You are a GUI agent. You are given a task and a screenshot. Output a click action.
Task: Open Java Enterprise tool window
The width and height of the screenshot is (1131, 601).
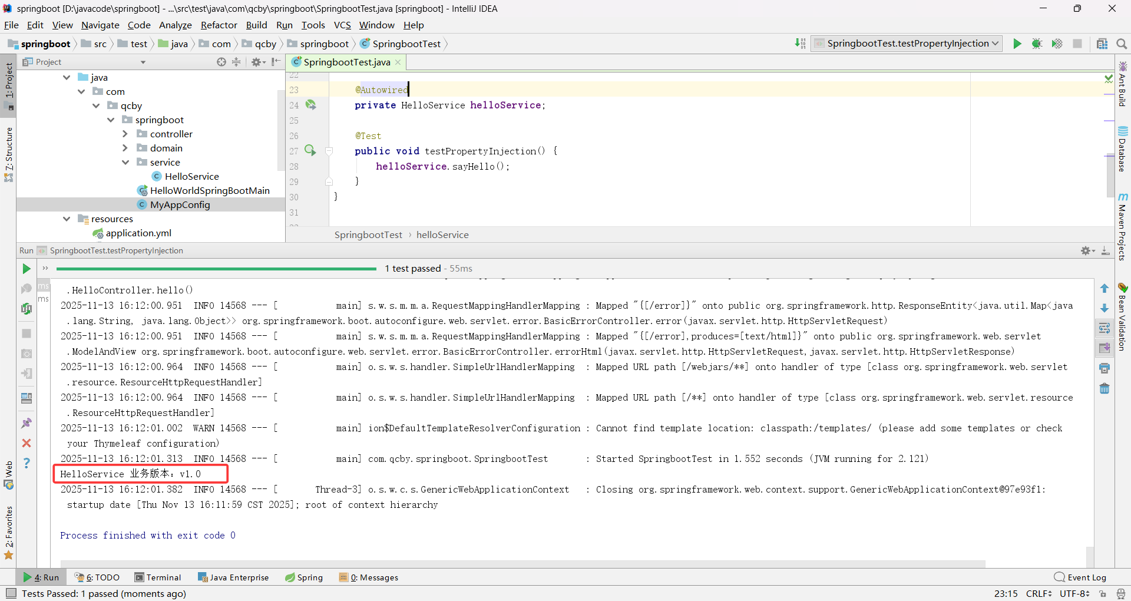click(x=233, y=577)
